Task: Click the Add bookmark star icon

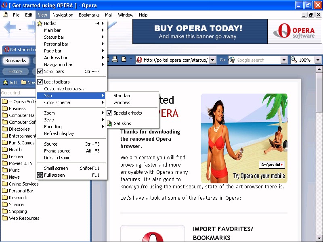Action: point(5,83)
